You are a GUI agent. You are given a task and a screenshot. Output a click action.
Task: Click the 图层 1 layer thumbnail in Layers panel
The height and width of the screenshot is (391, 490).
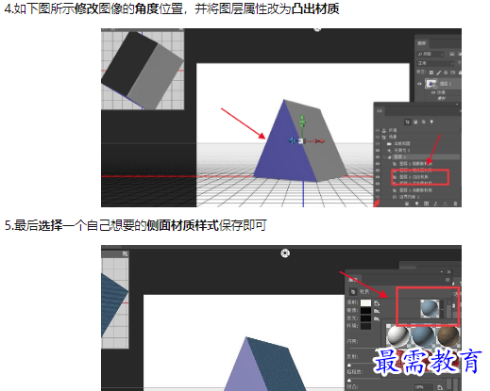(431, 84)
